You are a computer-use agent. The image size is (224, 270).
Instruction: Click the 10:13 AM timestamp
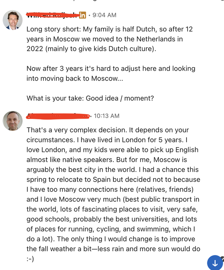pyautogui.click(x=107, y=116)
